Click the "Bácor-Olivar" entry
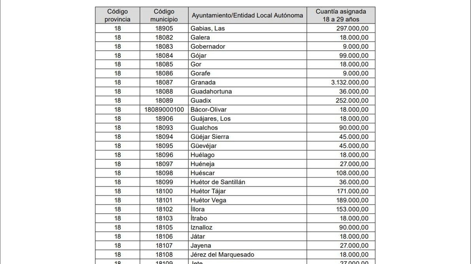Viewport: 471px width, 264px height. tap(208, 110)
